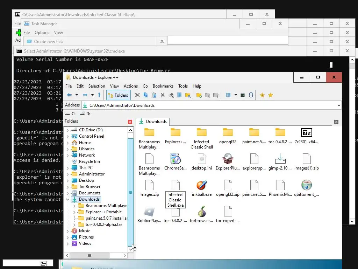The image size is (358, 269).
Task: Expand the Control Panel tree node
Action: coord(67,137)
